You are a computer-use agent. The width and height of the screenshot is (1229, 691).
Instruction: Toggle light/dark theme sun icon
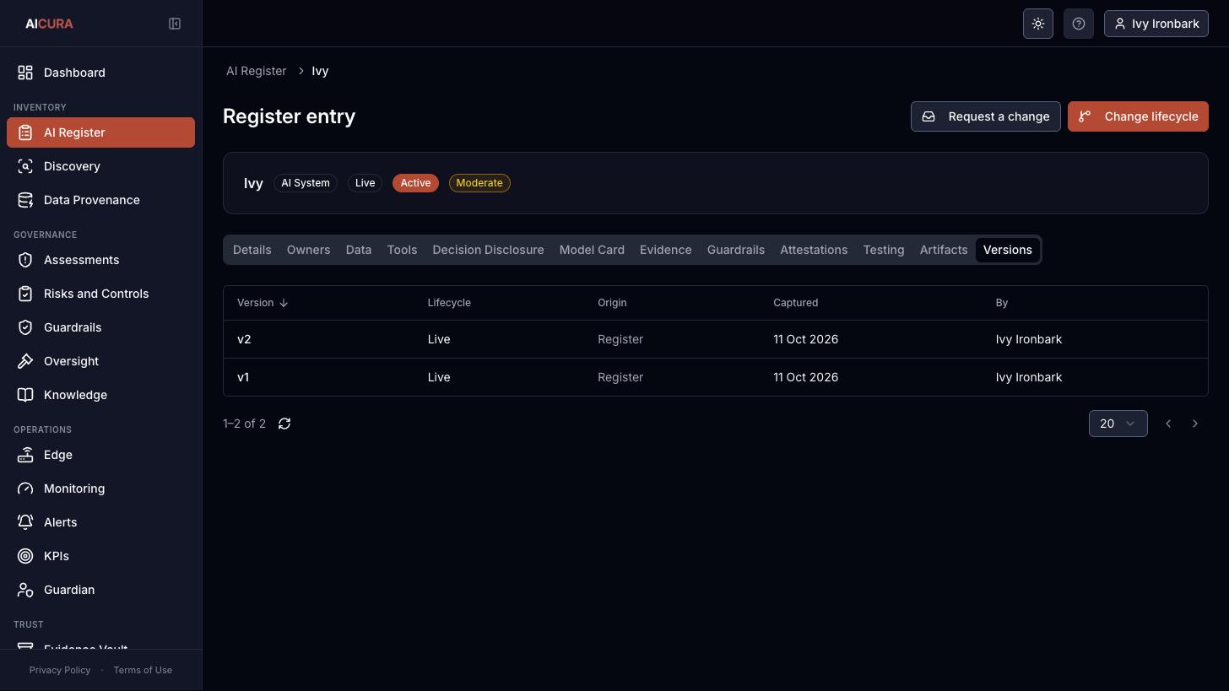(1038, 24)
